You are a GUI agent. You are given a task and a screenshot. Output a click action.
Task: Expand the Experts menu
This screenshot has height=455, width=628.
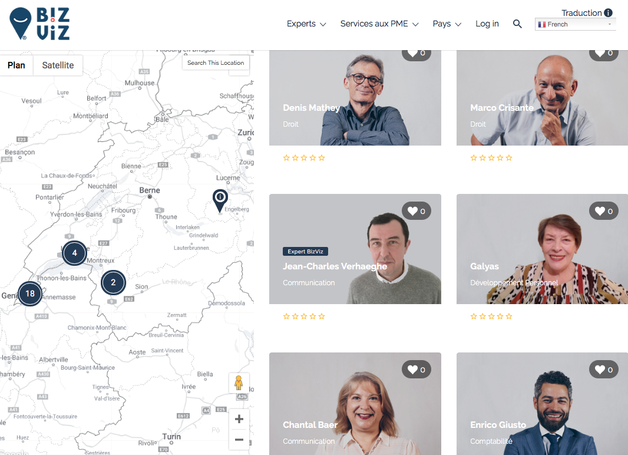pos(306,24)
